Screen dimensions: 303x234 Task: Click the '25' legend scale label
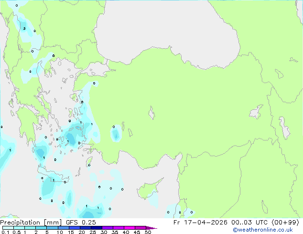[93, 232]
